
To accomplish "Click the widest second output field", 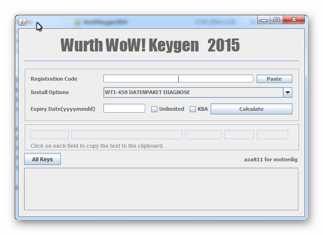I will (x=127, y=135).
